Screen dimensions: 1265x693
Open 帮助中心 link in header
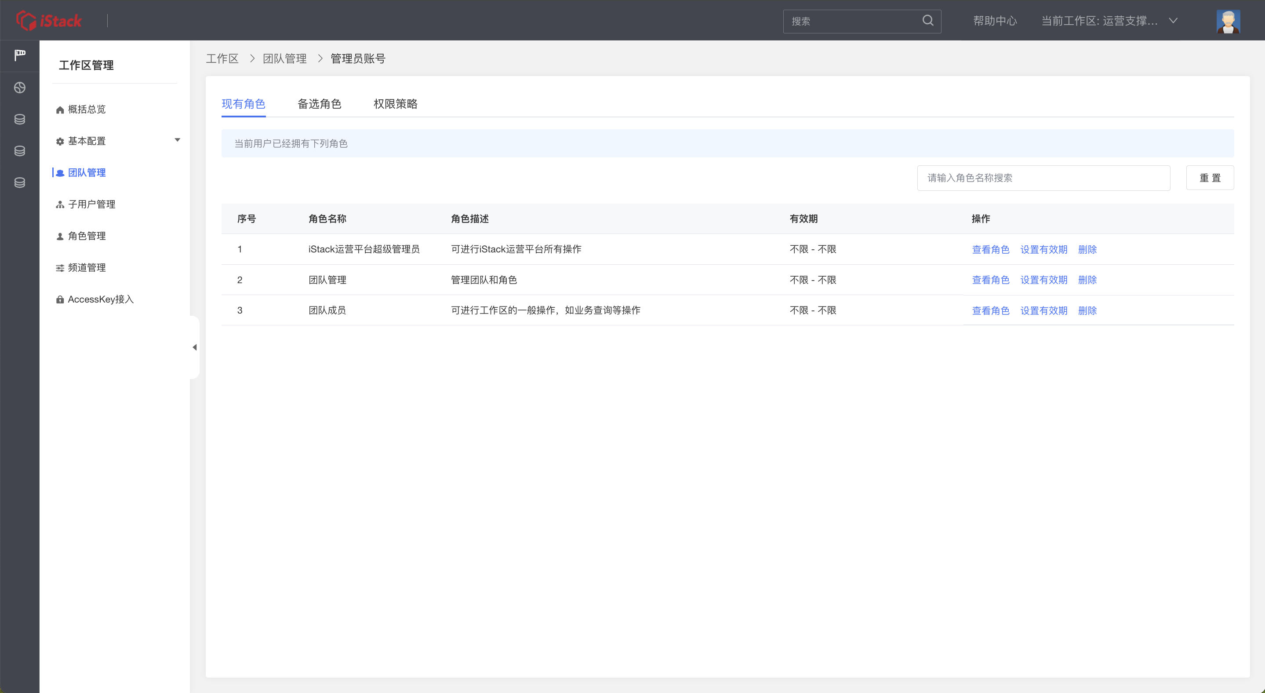(x=995, y=21)
